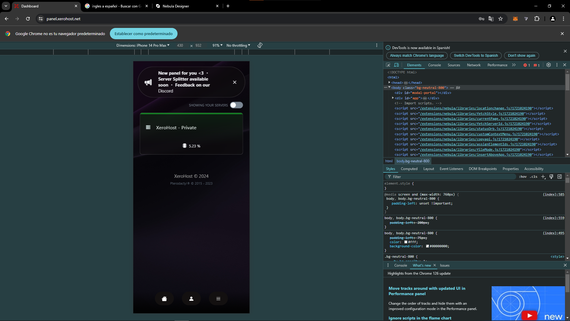Open the (index):495 source link
Image resolution: width=570 pixels, height=321 pixels.
[553, 233]
